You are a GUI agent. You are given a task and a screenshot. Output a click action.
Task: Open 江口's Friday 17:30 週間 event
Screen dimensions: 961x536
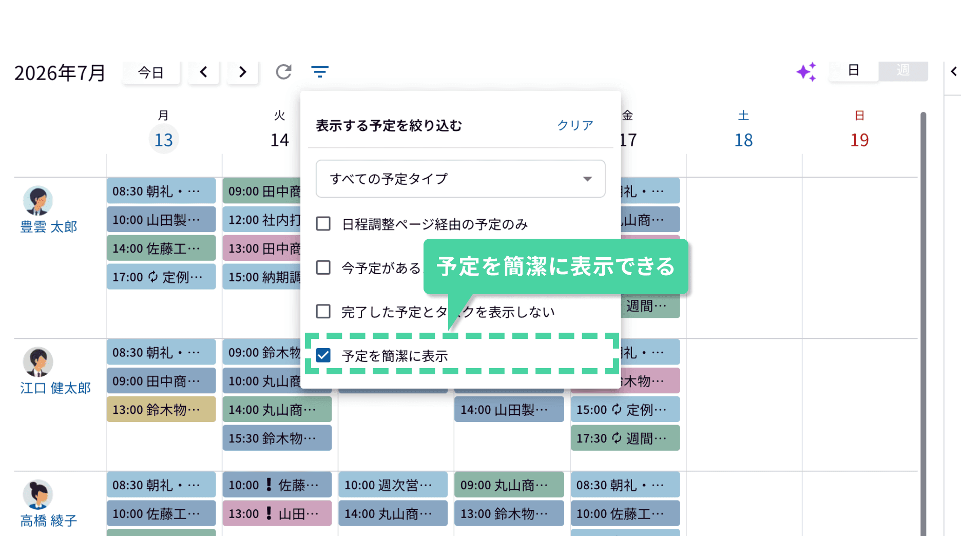click(x=625, y=438)
